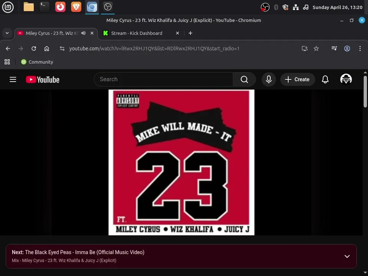Expand the tab search dropdown arrow
The width and height of the screenshot is (368, 276).
coord(7,33)
